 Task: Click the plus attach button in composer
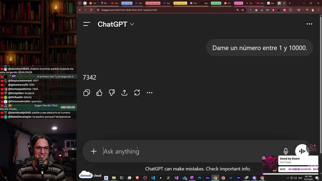(x=94, y=151)
